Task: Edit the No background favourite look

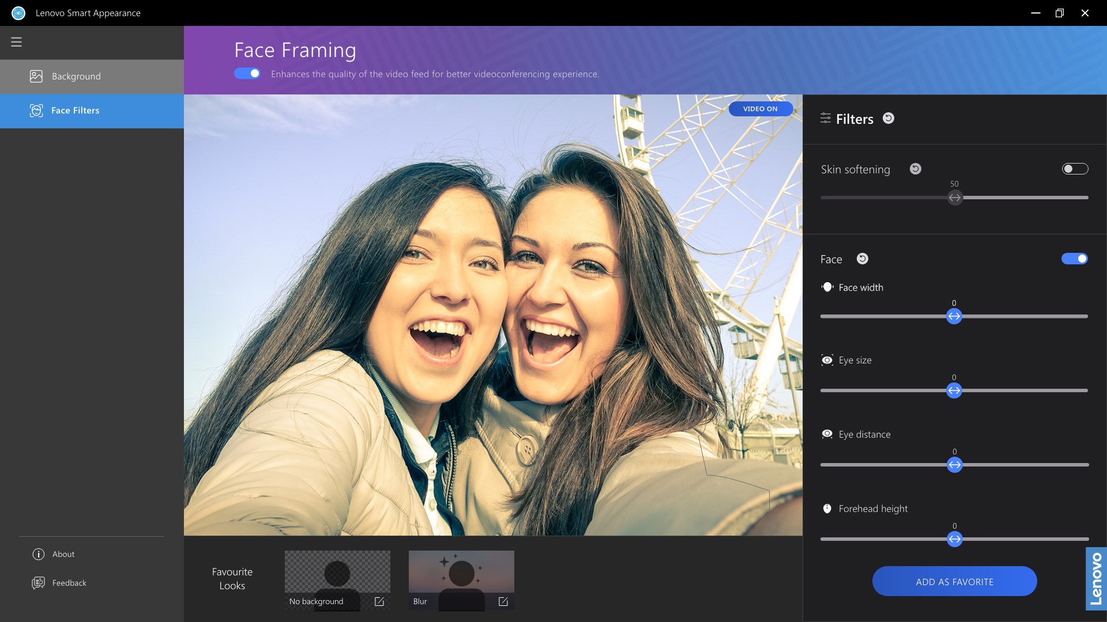Action: (379, 601)
